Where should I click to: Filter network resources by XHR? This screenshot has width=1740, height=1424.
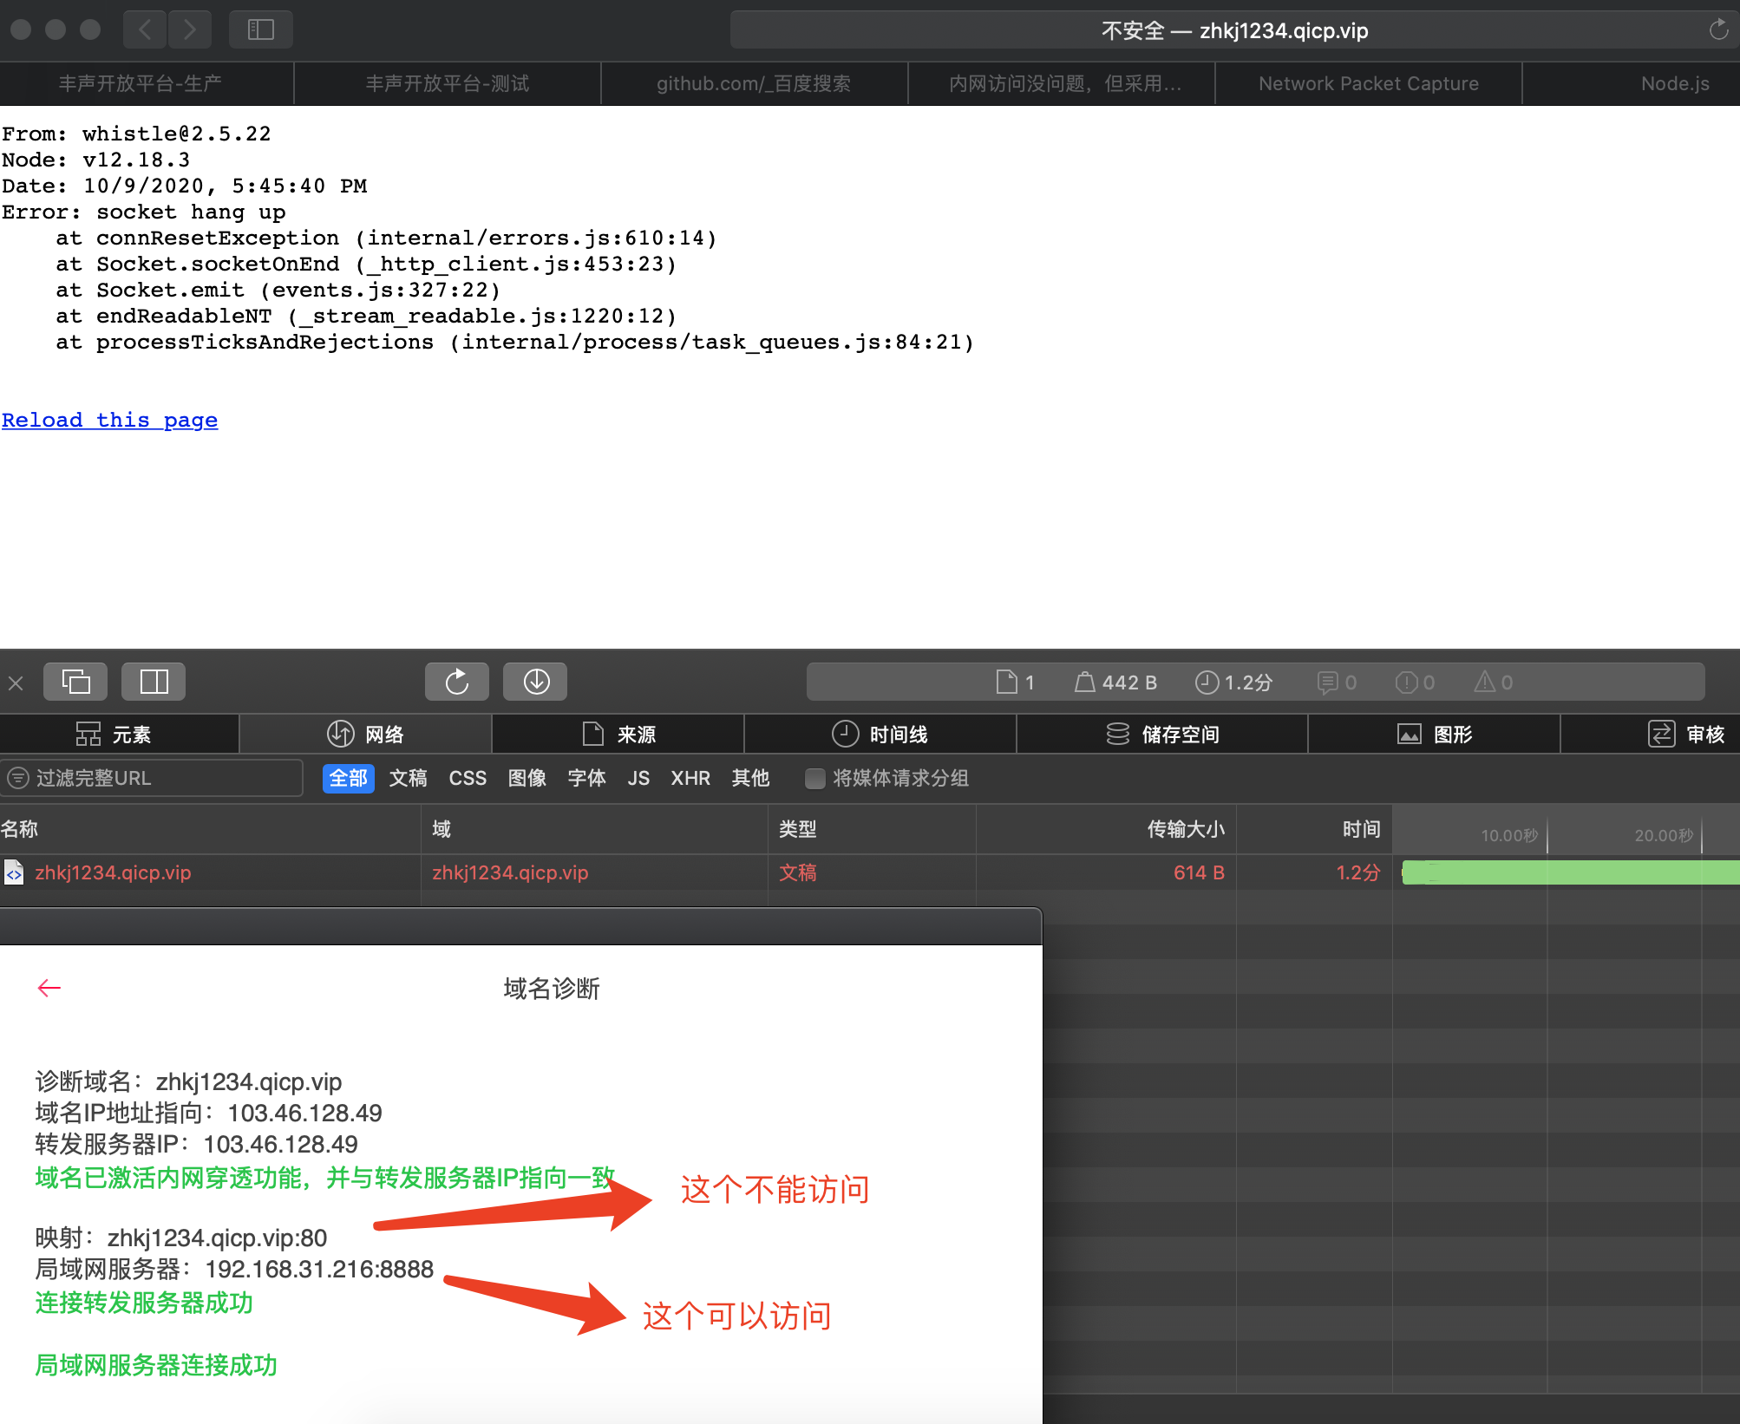tap(690, 778)
